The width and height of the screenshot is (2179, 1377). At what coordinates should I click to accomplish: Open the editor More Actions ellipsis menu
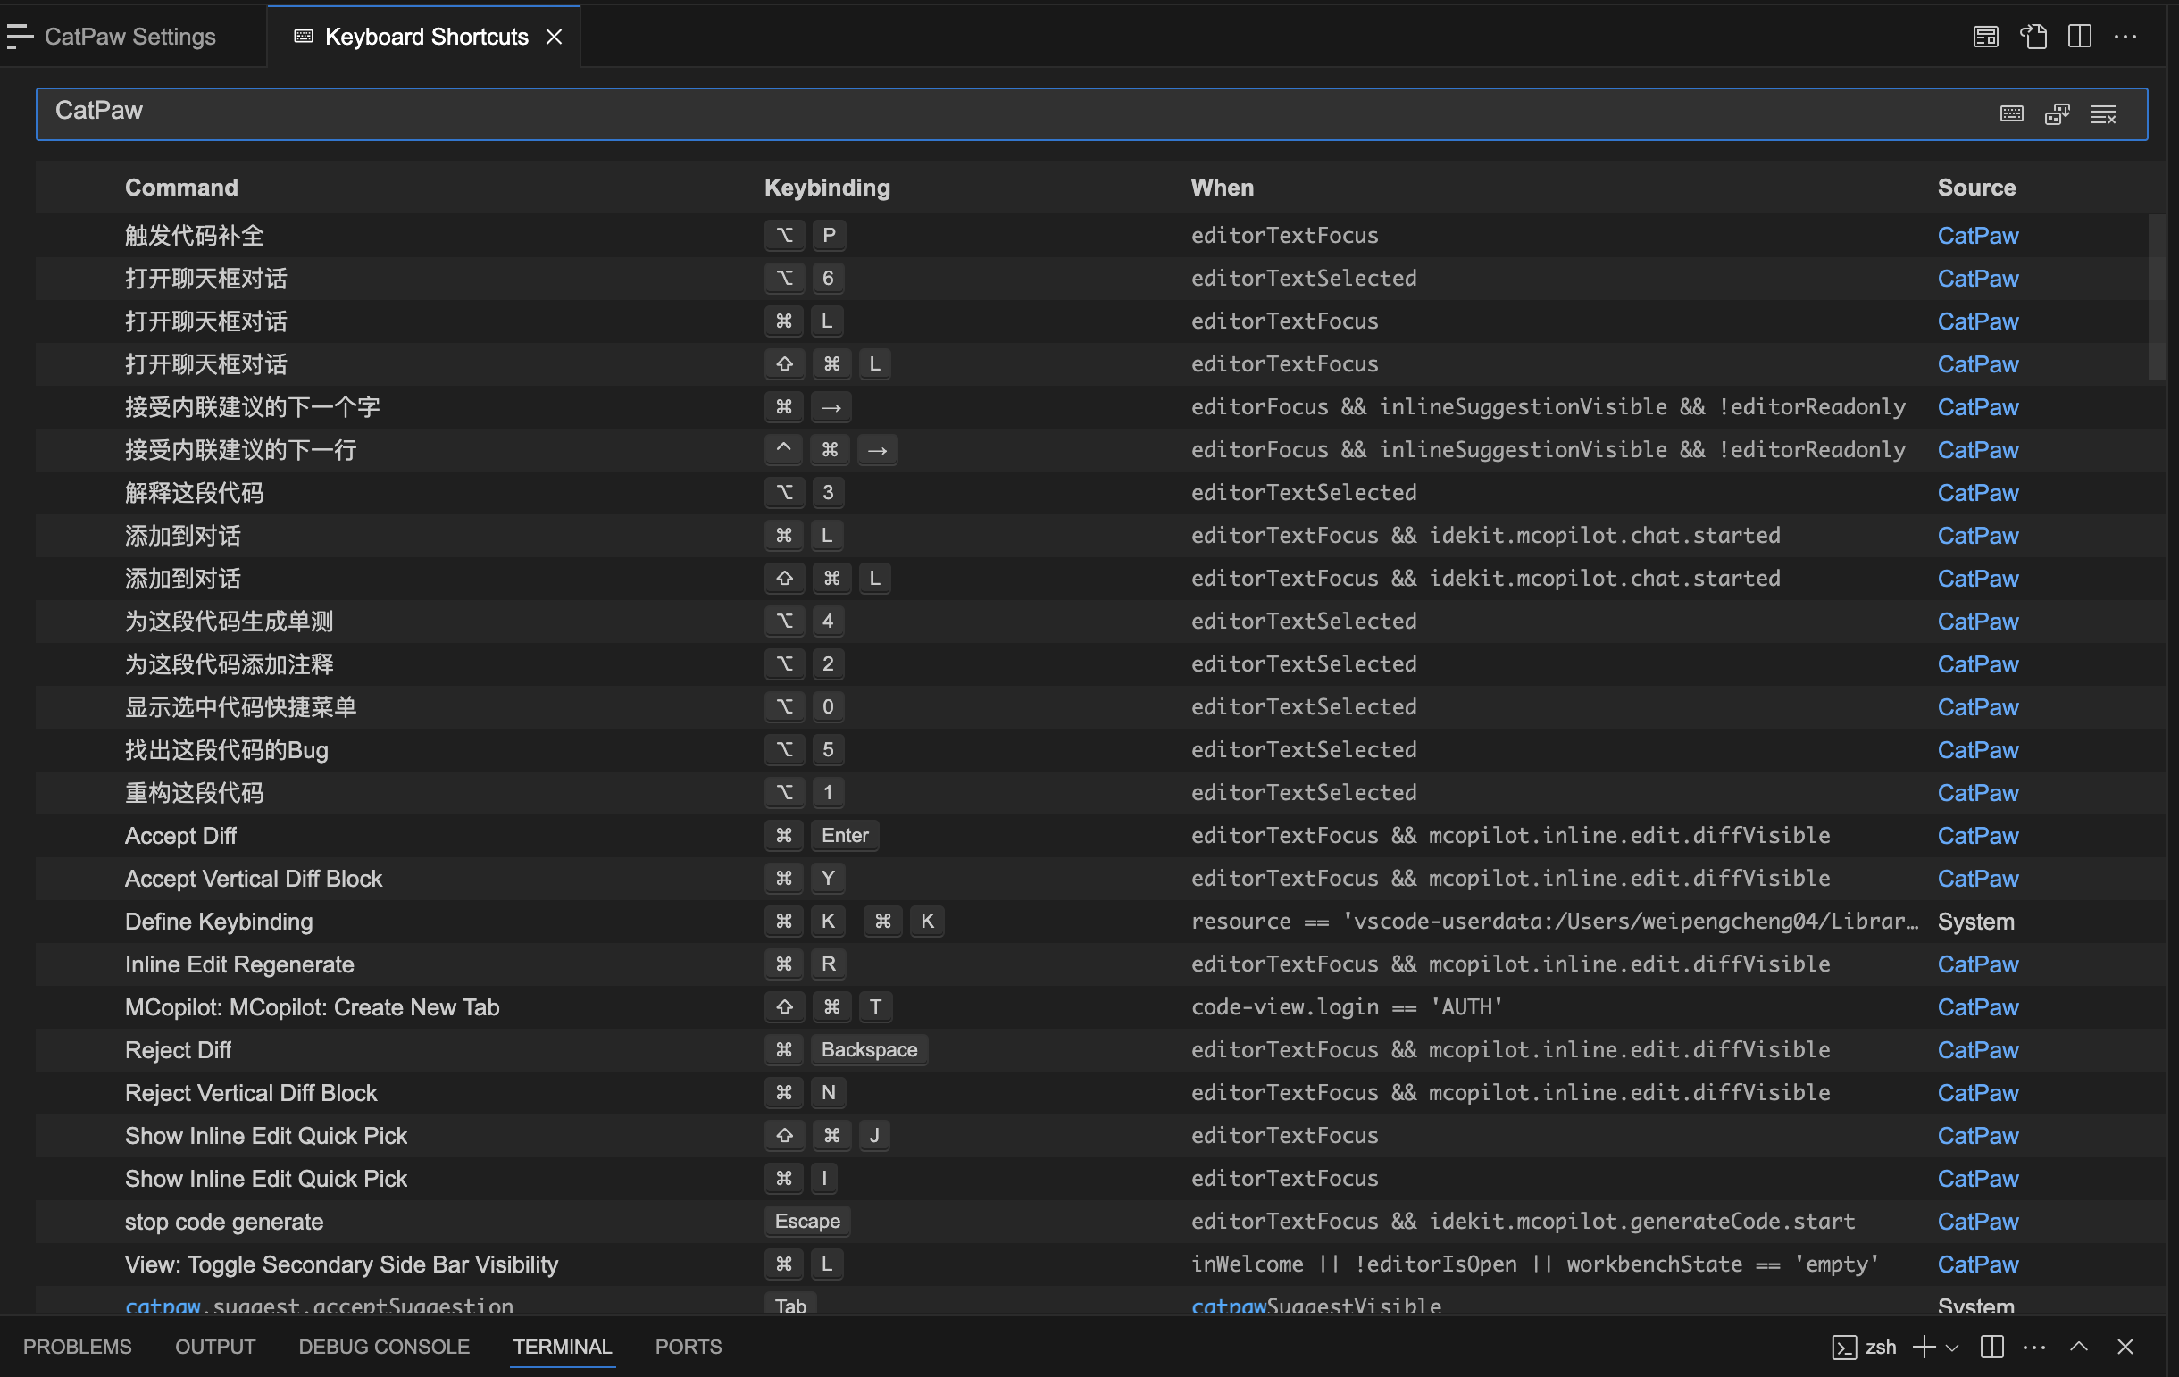pyautogui.click(x=2125, y=37)
